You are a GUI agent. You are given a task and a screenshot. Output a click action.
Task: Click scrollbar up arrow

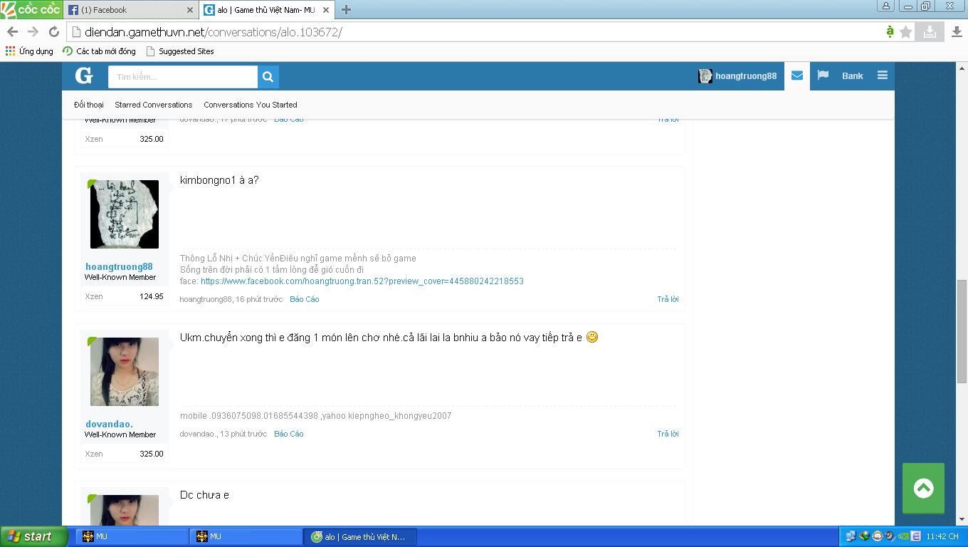[x=962, y=68]
